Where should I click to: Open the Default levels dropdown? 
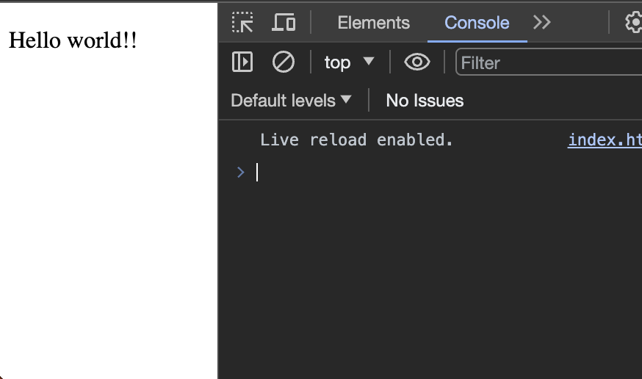[x=291, y=101]
